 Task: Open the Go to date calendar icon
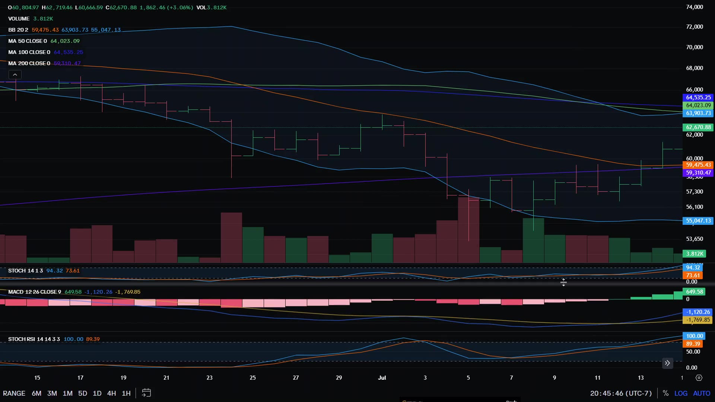[146, 393]
